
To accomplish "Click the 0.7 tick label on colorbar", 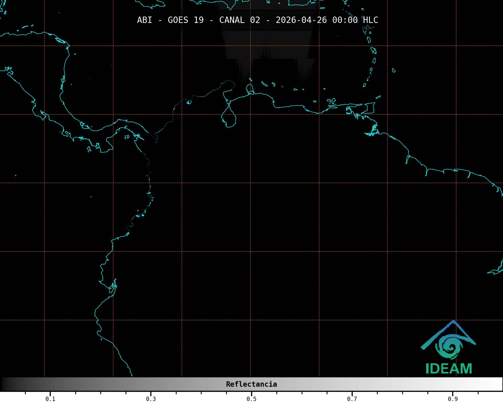I will point(352,399).
